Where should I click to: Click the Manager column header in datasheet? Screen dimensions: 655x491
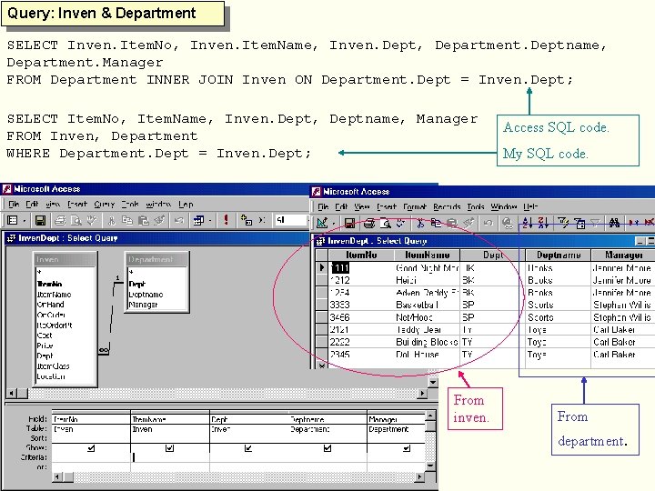[x=623, y=255]
